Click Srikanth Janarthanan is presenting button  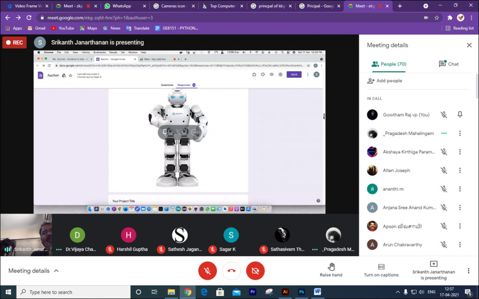click(x=433, y=270)
